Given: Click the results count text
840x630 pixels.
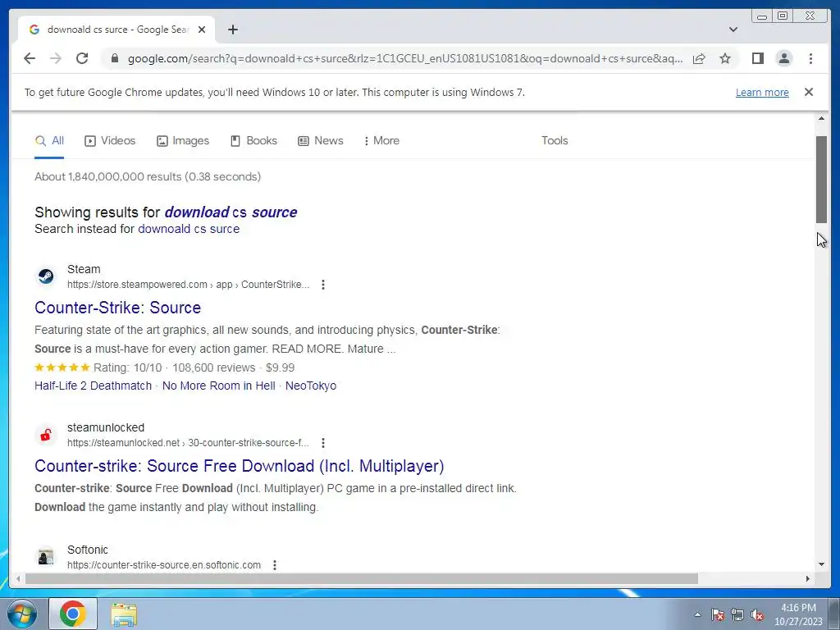Looking at the screenshot, I should pyautogui.click(x=148, y=177).
